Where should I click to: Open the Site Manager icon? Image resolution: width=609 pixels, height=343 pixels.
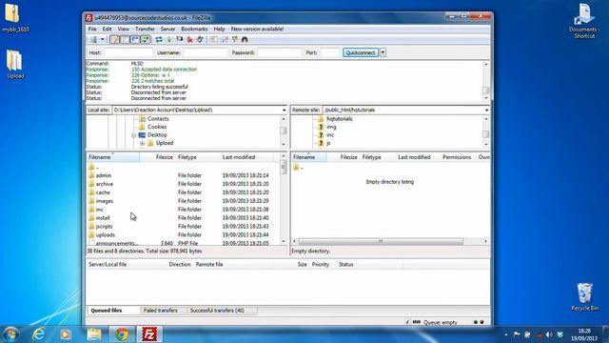93,39
